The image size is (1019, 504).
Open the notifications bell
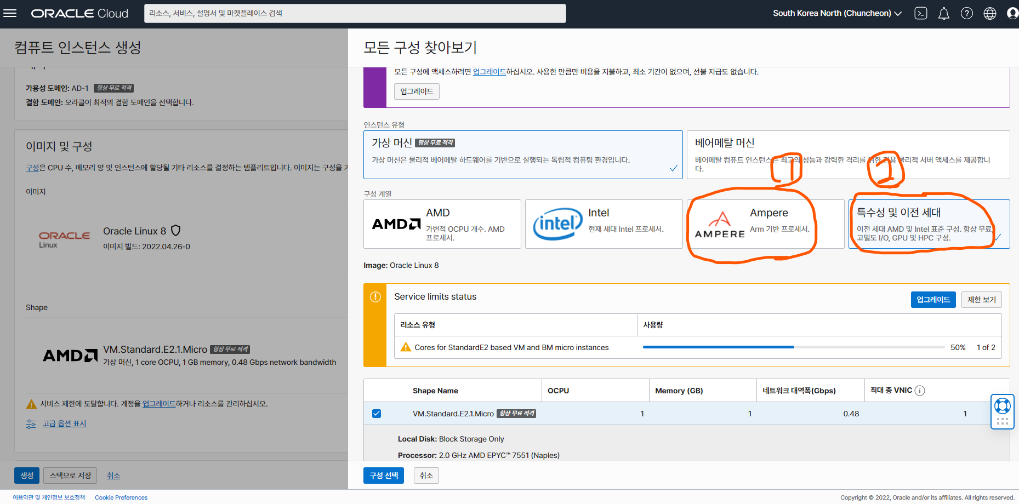944,13
